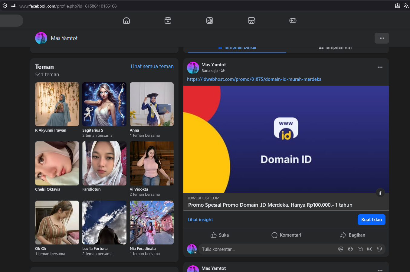Open the idwebhost.com promo URL link

pos(254,79)
